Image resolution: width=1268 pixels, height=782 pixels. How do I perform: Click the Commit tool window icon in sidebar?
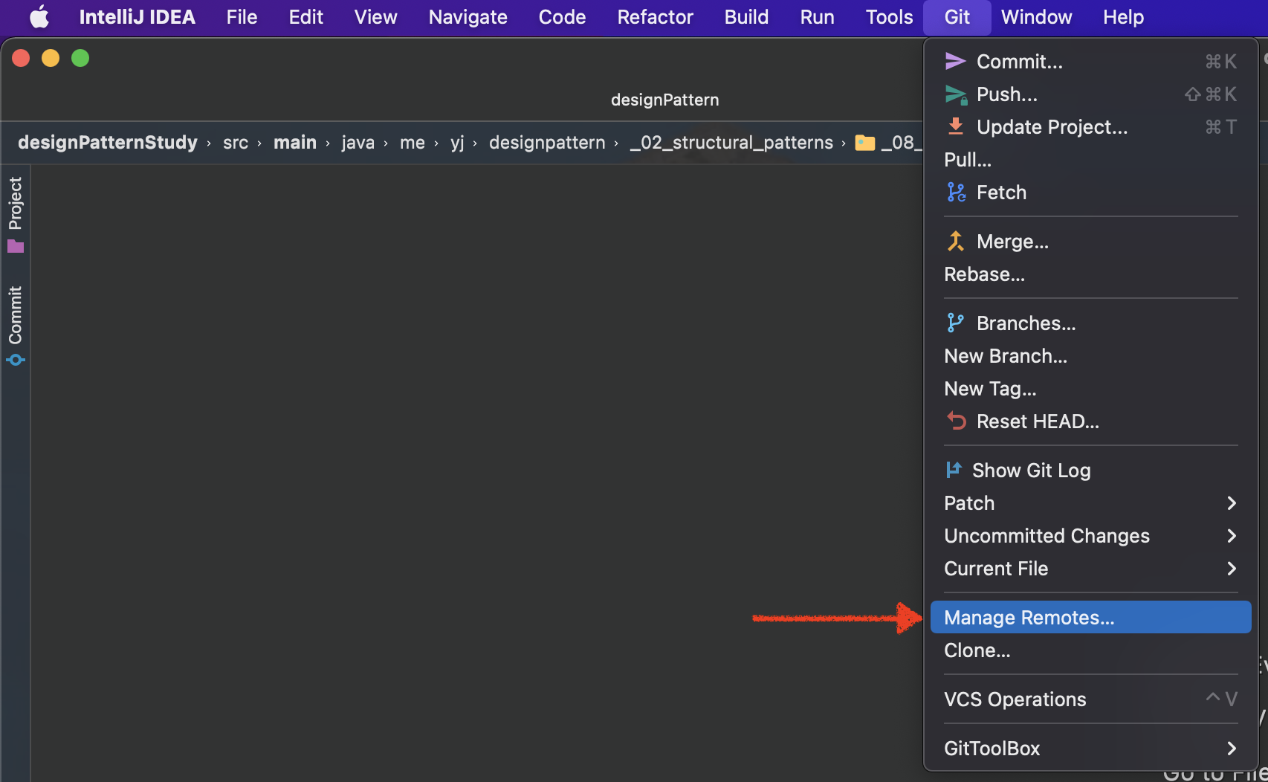point(16,360)
